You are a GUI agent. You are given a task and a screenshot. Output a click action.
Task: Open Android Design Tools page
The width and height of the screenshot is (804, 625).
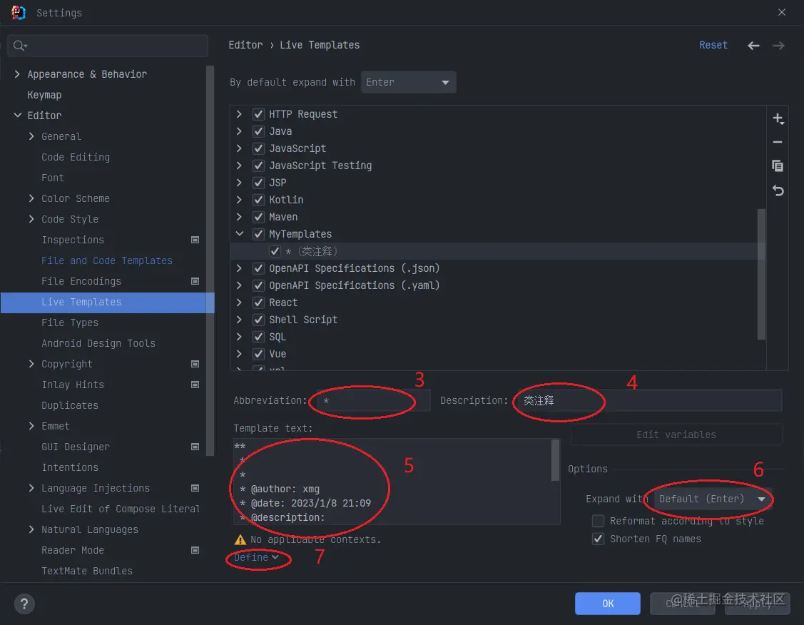(x=98, y=343)
